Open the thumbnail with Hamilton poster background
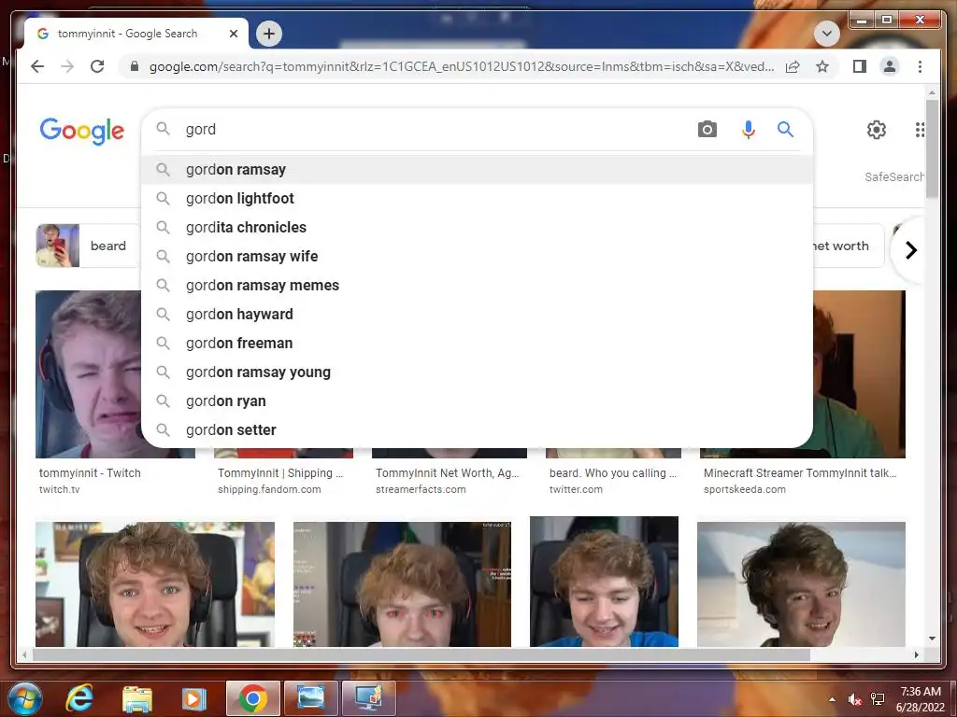The width and height of the screenshot is (957, 717). click(x=155, y=583)
